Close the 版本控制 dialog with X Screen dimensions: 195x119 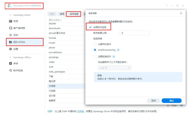point(181,13)
